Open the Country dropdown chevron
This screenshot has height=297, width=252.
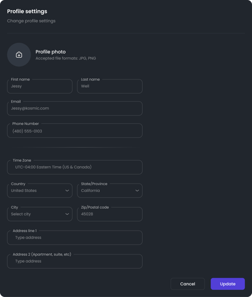67,191
